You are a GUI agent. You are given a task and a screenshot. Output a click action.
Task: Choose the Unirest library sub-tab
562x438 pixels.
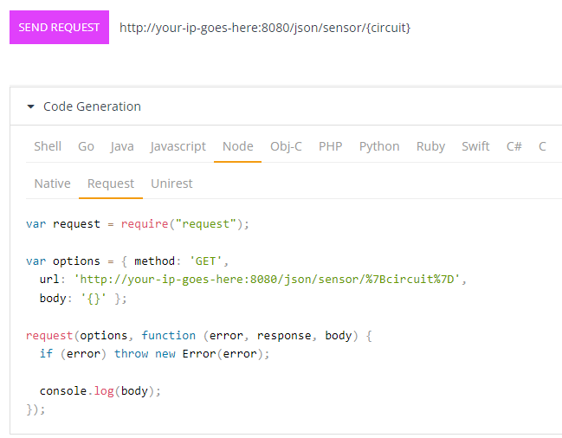[x=171, y=184]
